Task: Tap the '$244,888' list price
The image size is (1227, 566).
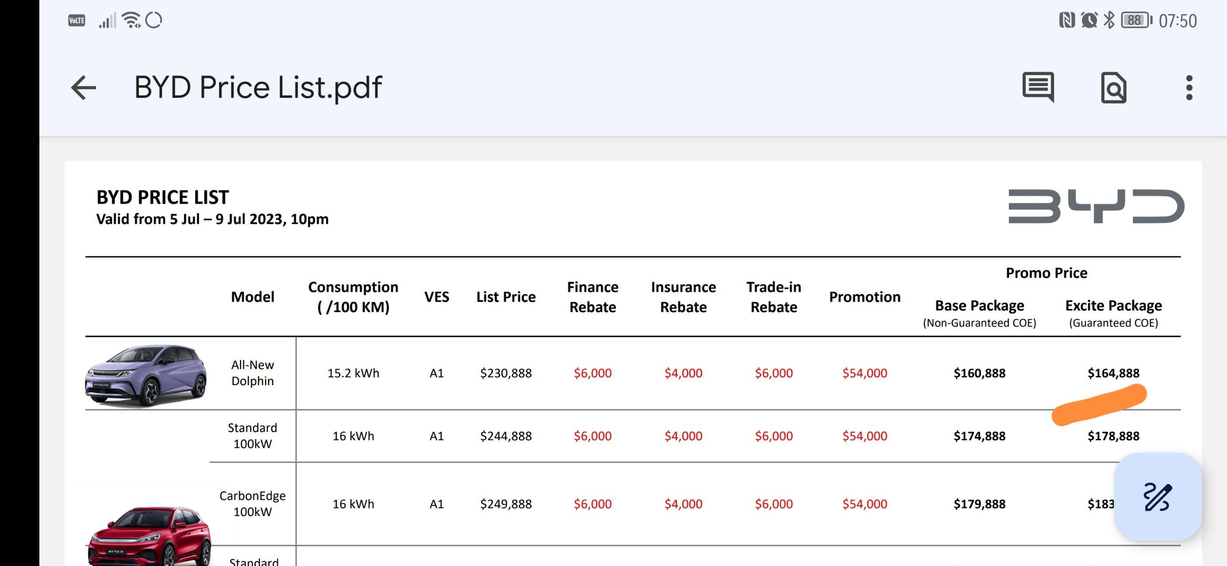Action: [506, 436]
